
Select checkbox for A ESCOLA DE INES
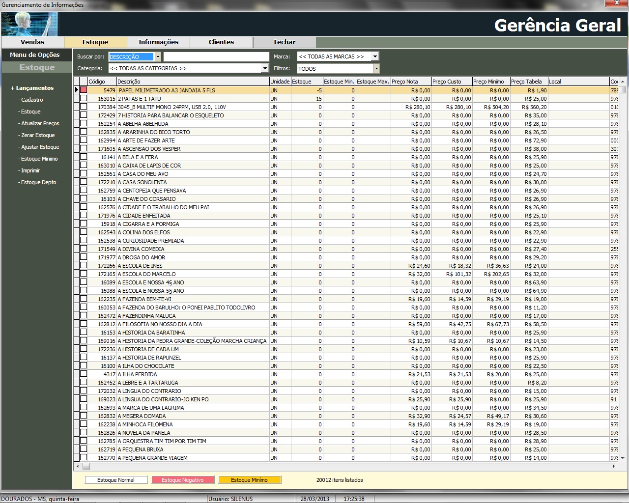(84, 265)
